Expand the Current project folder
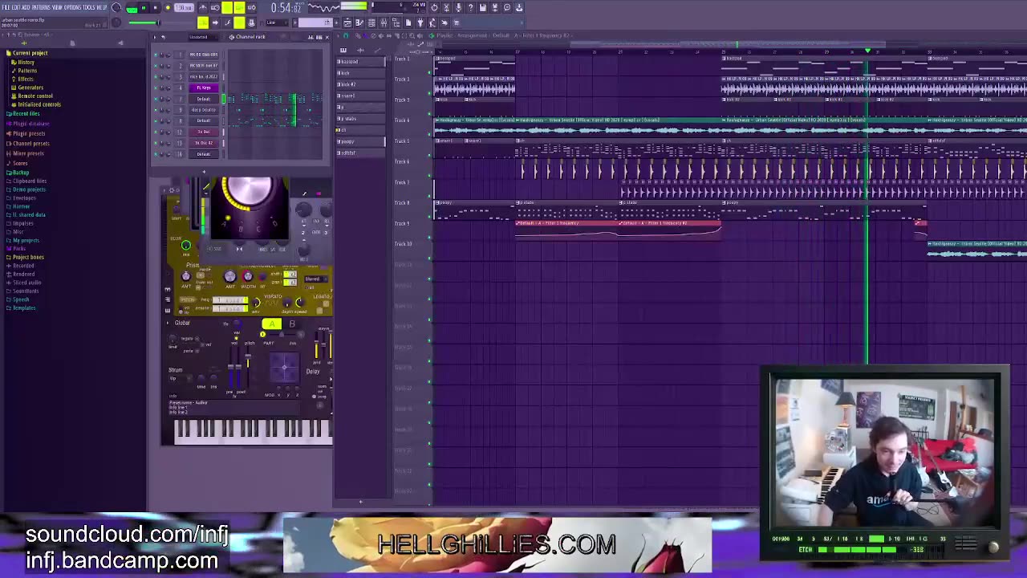Image resolution: width=1027 pixels, height=578 pixels. 28,53
